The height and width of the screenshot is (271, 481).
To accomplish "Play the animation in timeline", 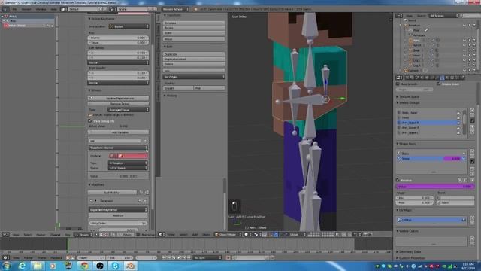I will 179,257.
